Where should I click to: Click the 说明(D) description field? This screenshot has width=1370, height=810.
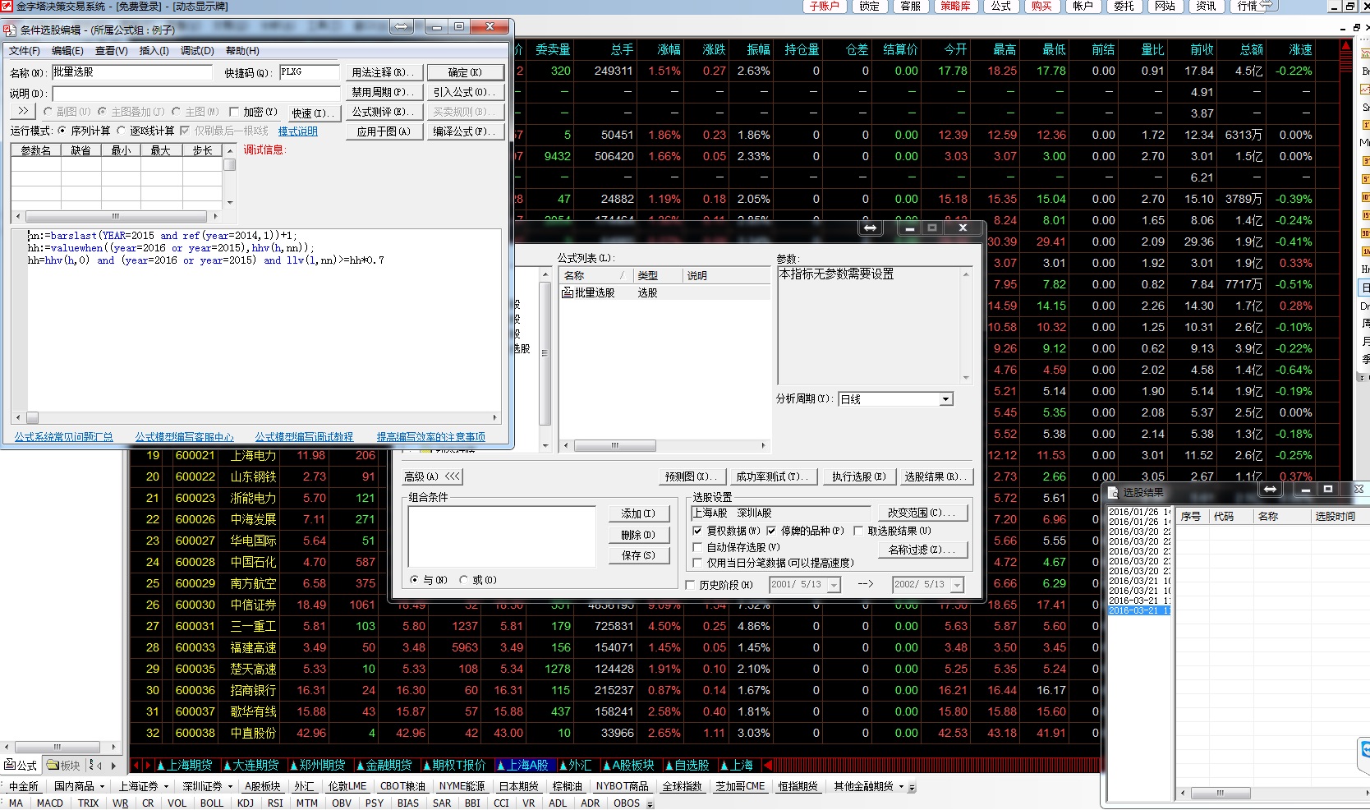click(195, 93)
